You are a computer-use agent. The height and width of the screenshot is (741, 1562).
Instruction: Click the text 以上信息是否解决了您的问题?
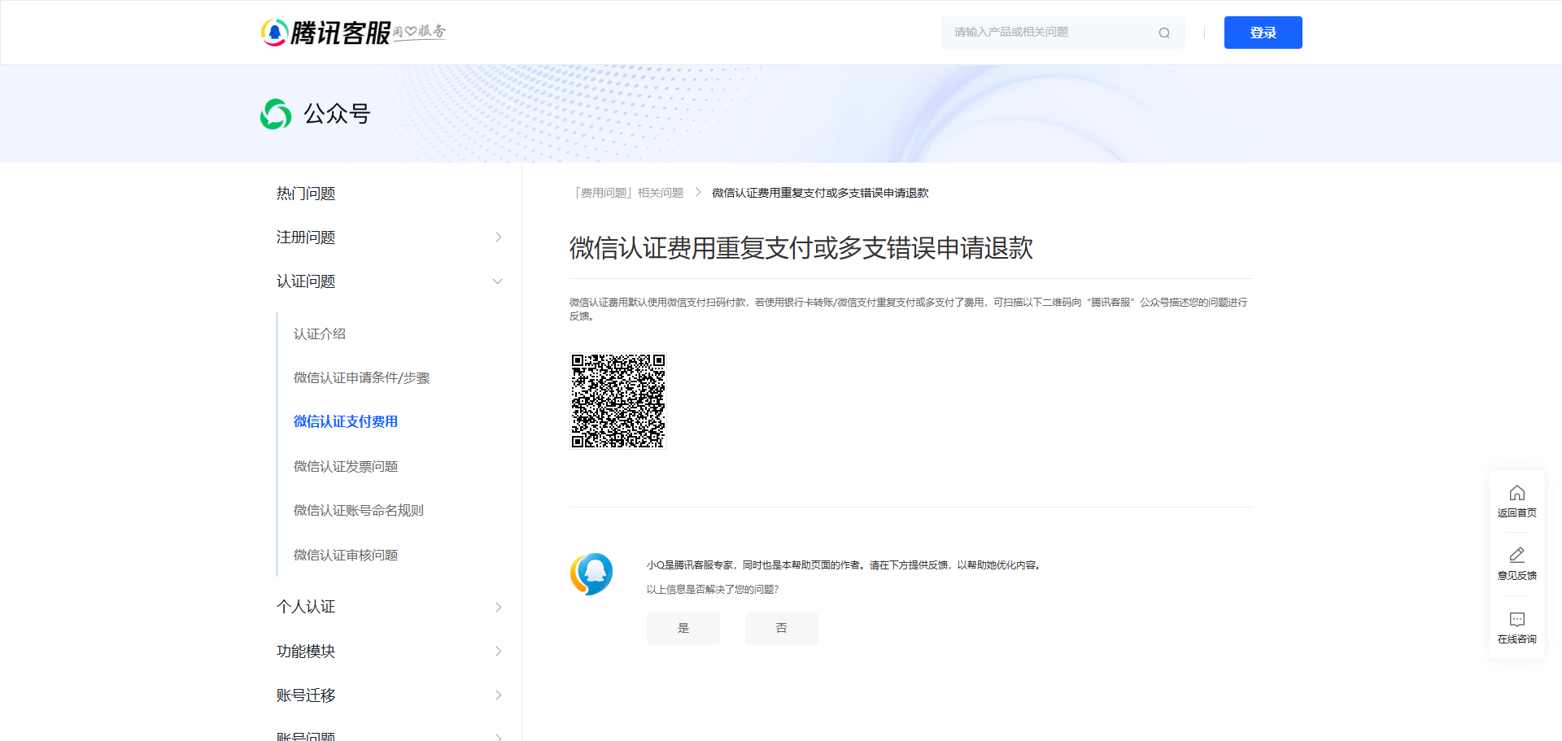713,590
